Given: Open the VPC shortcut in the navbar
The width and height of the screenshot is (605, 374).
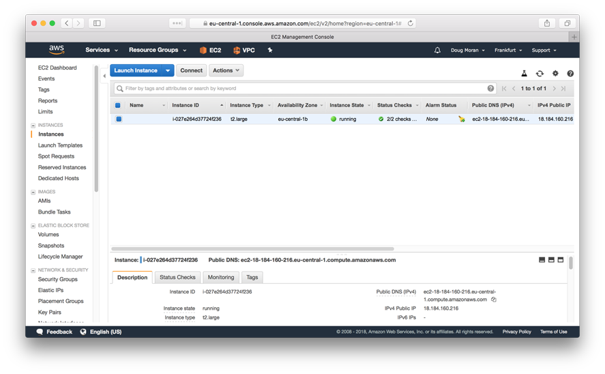Looking at the screenshot, I should pyautogui.click(x=244, y=51).
